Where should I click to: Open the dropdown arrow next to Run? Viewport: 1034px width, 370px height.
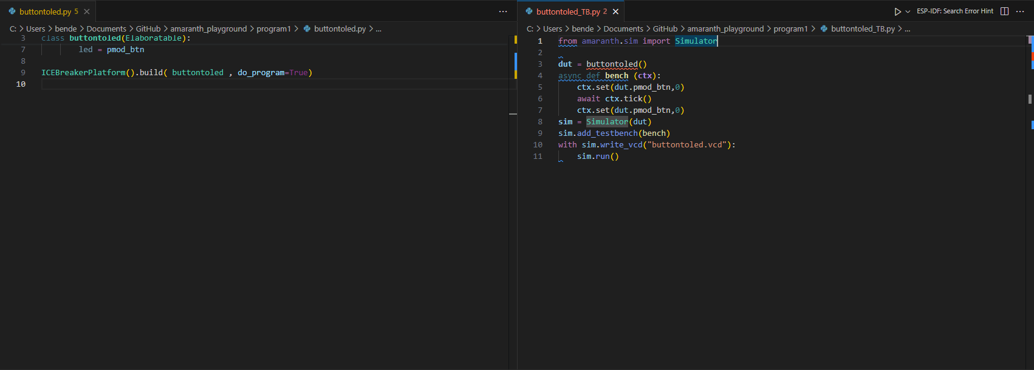pos(908,12)
